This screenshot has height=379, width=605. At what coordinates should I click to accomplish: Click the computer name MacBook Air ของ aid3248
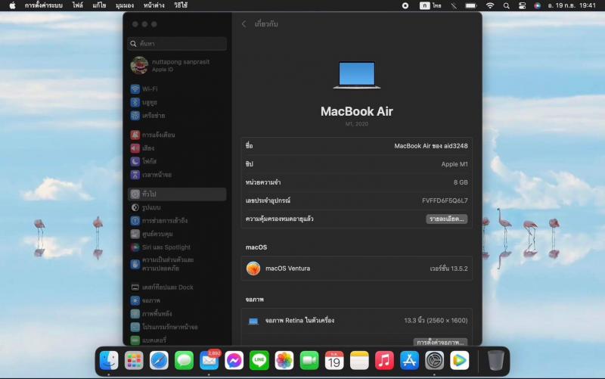point(431,146)
